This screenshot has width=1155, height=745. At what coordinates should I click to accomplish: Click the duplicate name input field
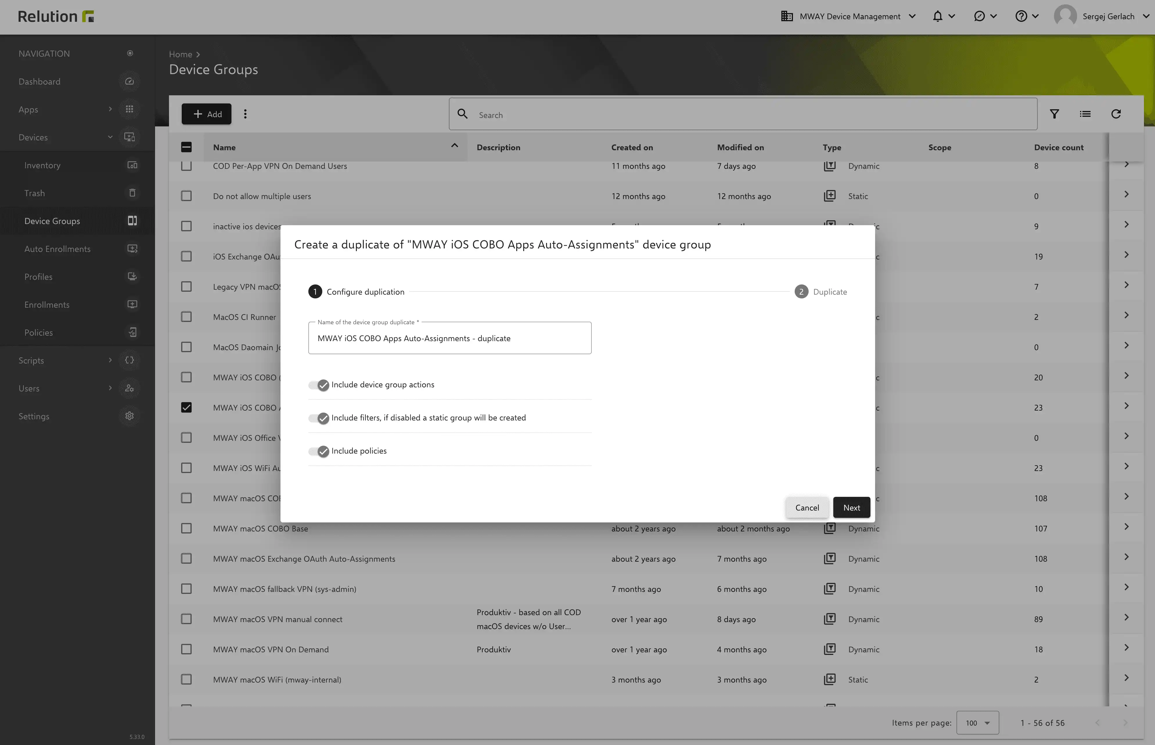pyautogui.click(x=450, y=338)
